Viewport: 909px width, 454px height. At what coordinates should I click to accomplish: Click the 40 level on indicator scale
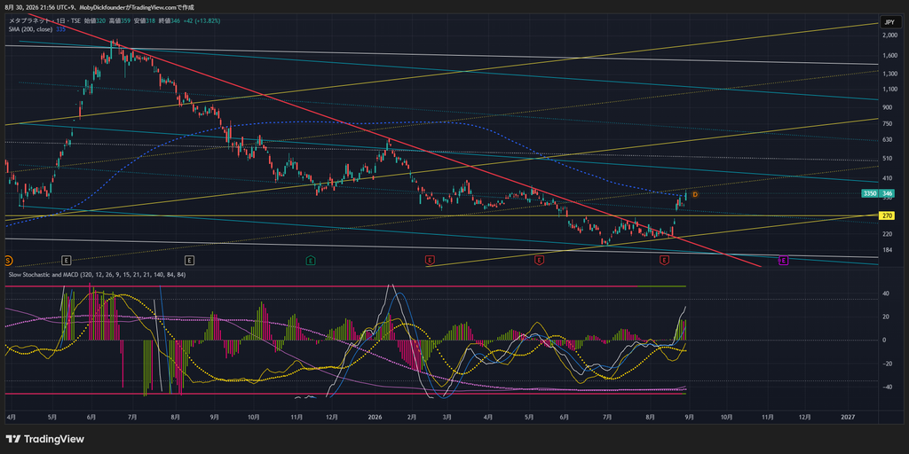pos(886,294)
